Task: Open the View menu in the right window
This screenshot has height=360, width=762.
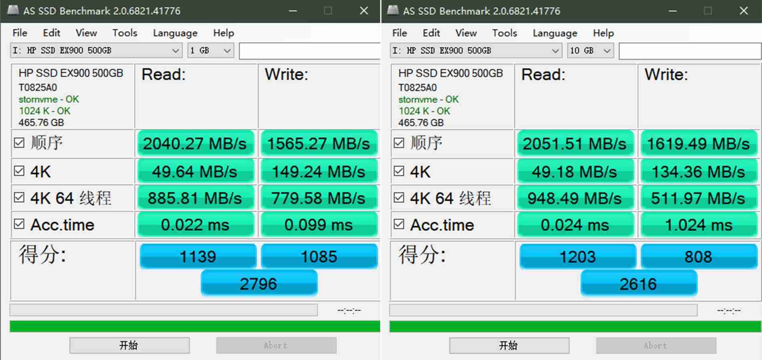Action: click(466, 33)
